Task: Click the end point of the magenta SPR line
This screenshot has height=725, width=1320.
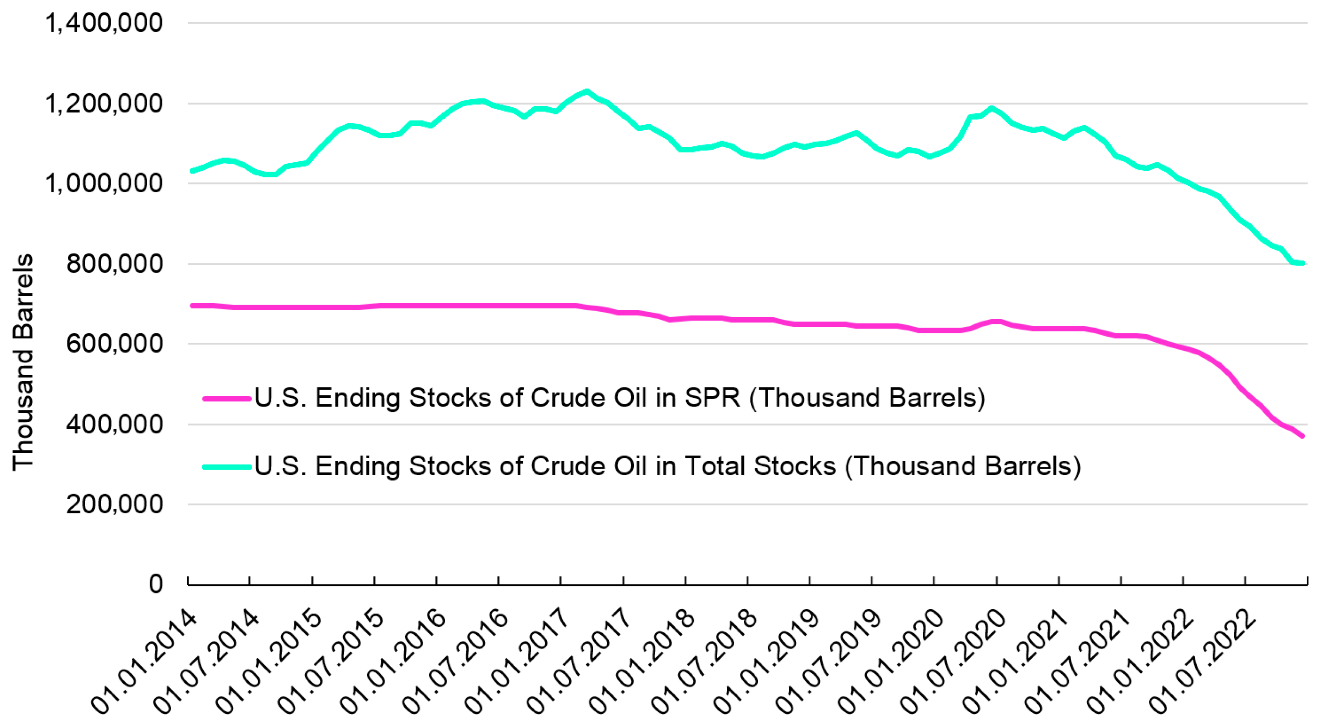Action: (x=1302, y=436)
